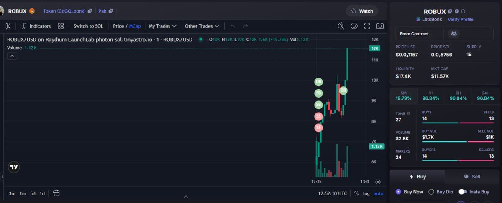Click the LIQUIDITY value $17.4K
Screen dimensions: 502x203
(x=403, y=76)
